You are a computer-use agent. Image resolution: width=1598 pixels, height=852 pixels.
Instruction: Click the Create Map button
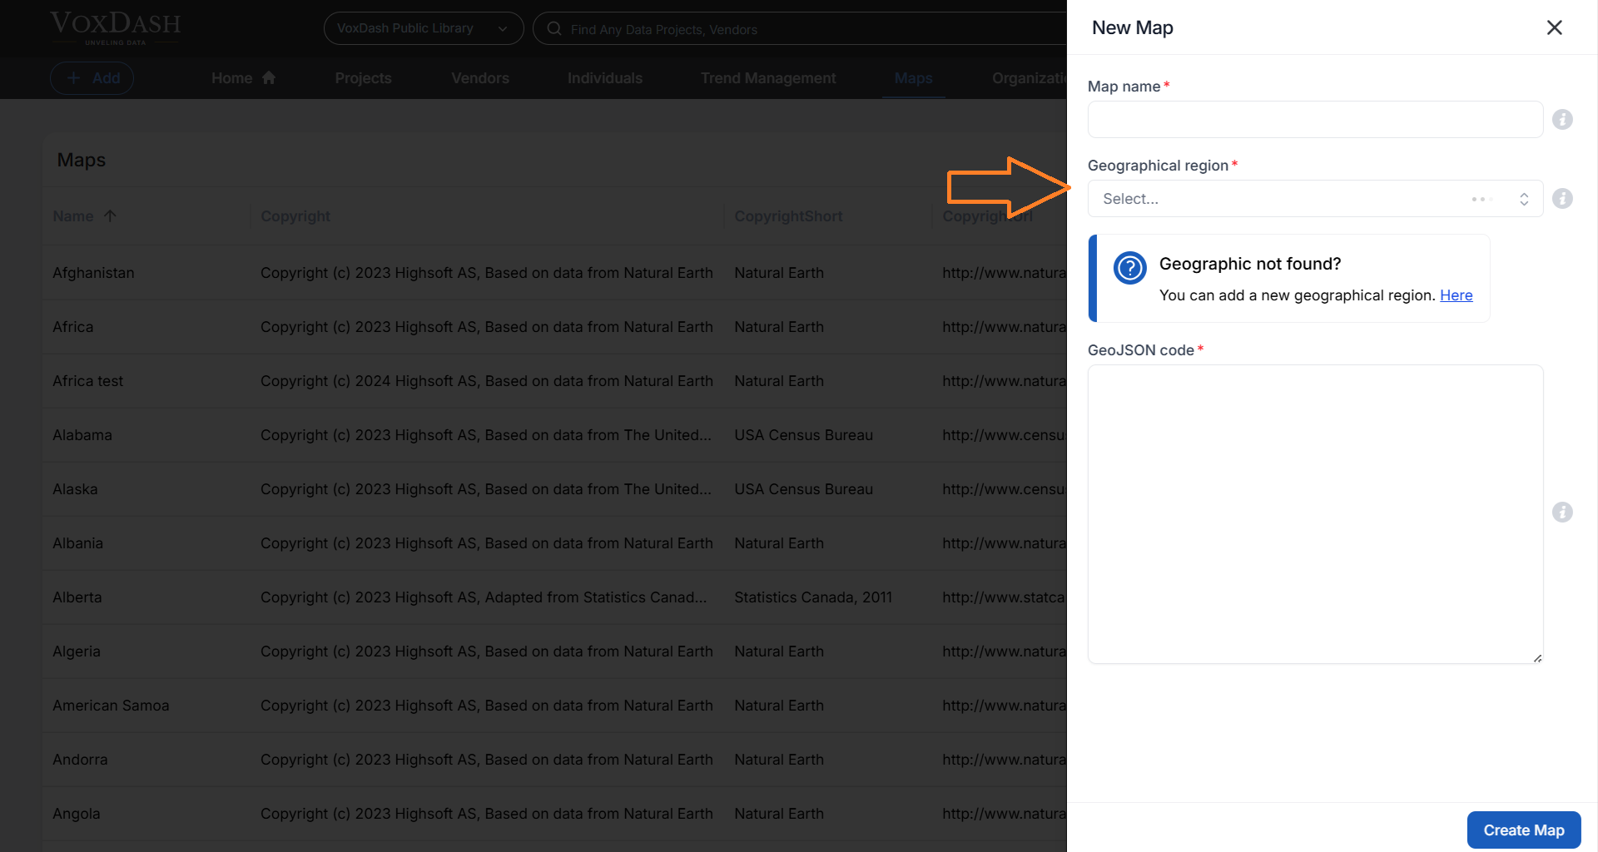point(1523,830)
